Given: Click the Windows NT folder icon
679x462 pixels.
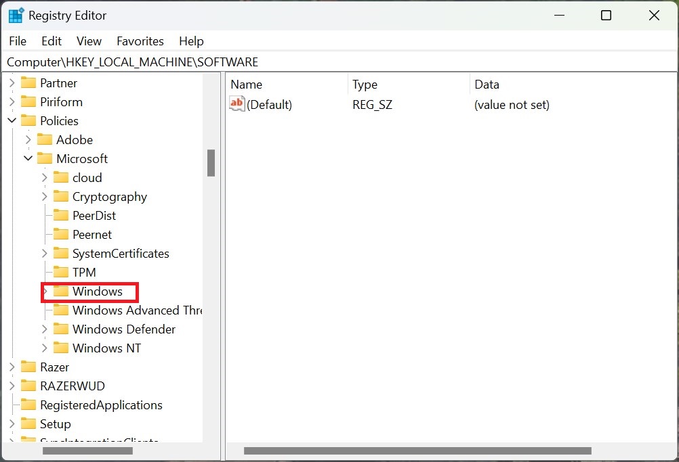Looking at the screenshot, I should 61,348.
